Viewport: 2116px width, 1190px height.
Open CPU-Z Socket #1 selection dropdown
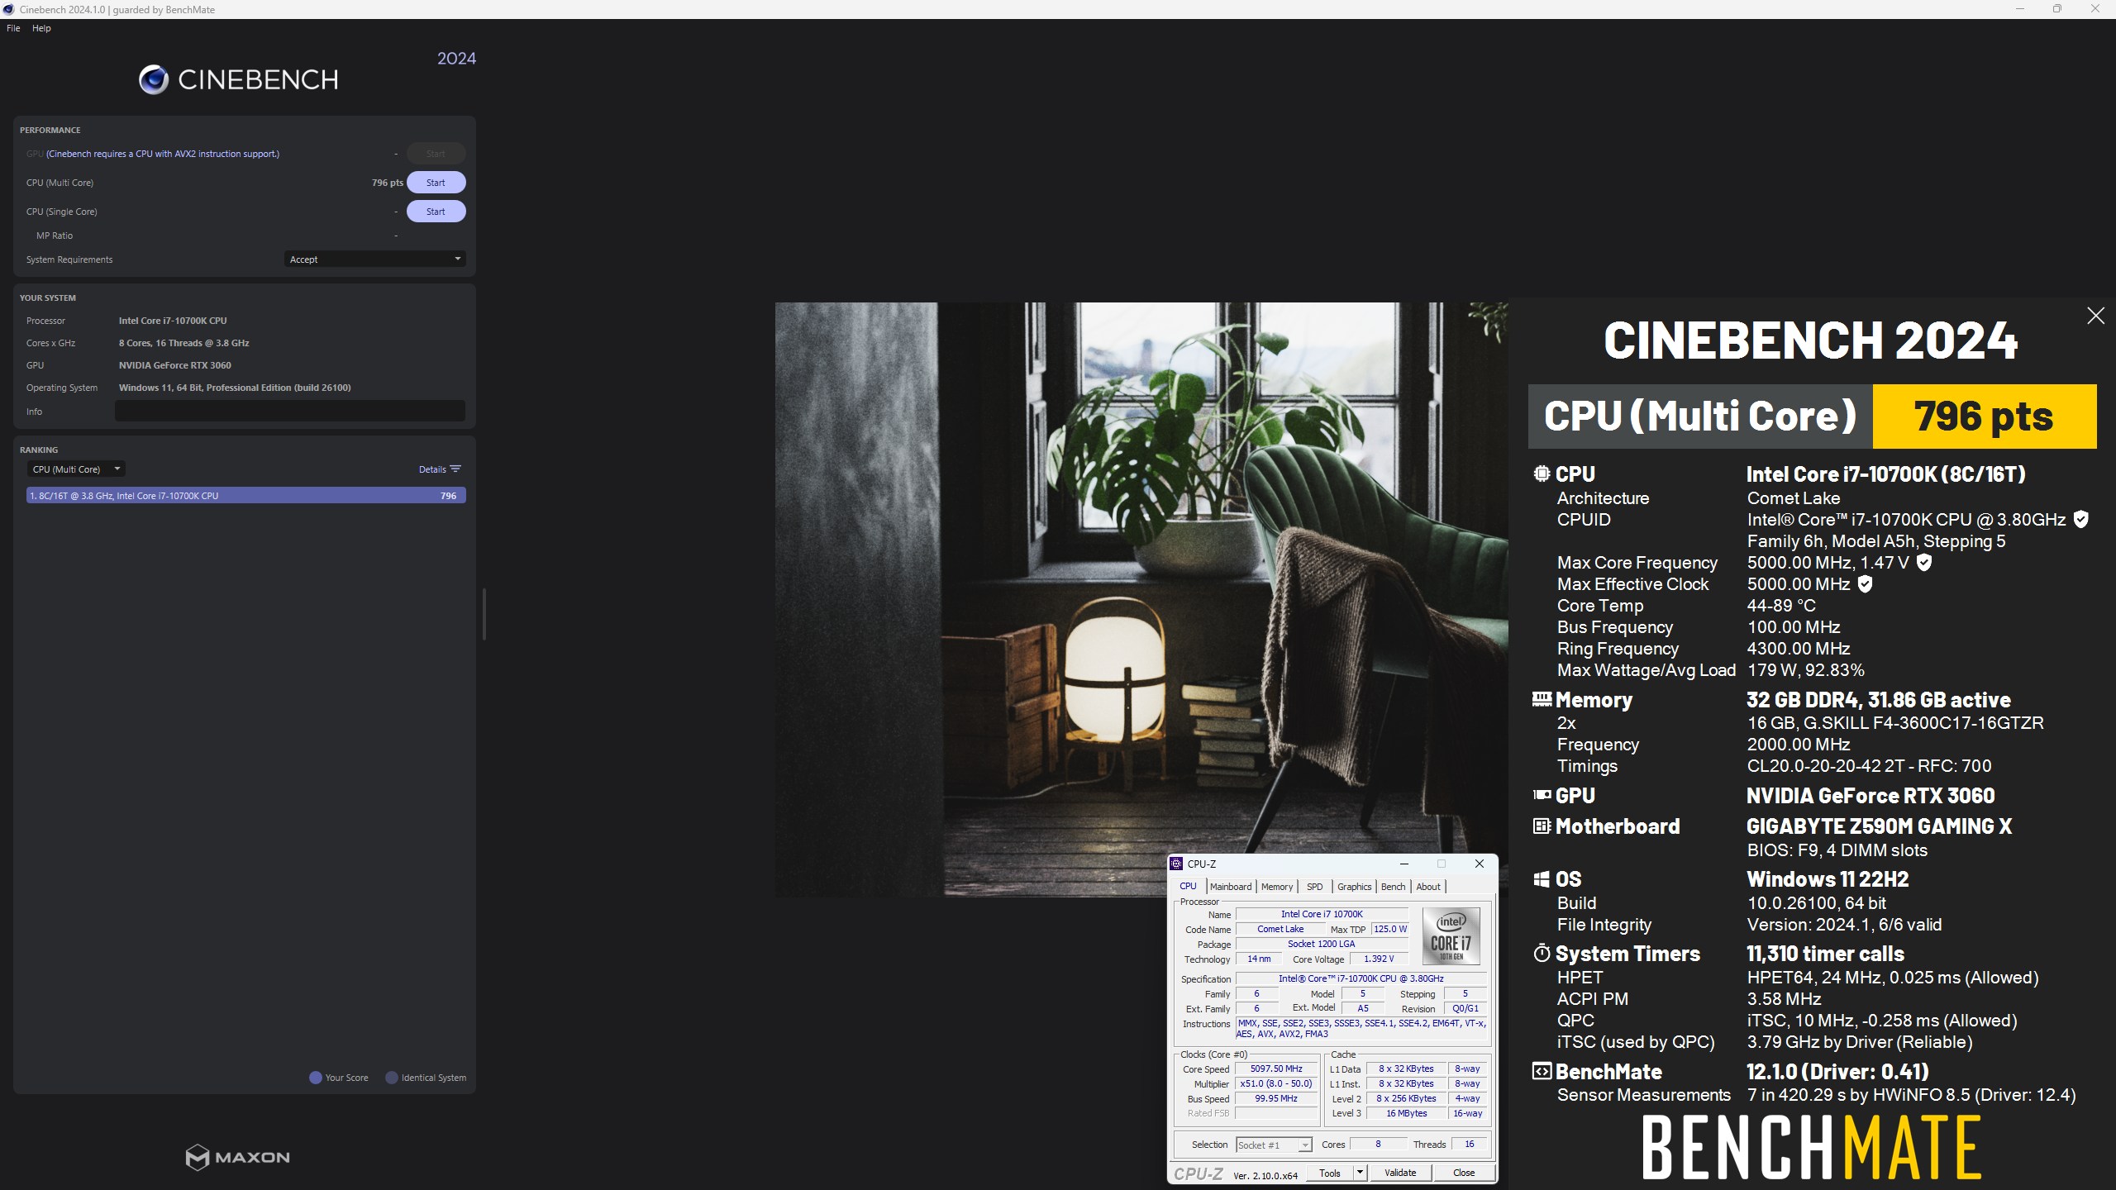pyautogui.click(x=1274, y=1145)
